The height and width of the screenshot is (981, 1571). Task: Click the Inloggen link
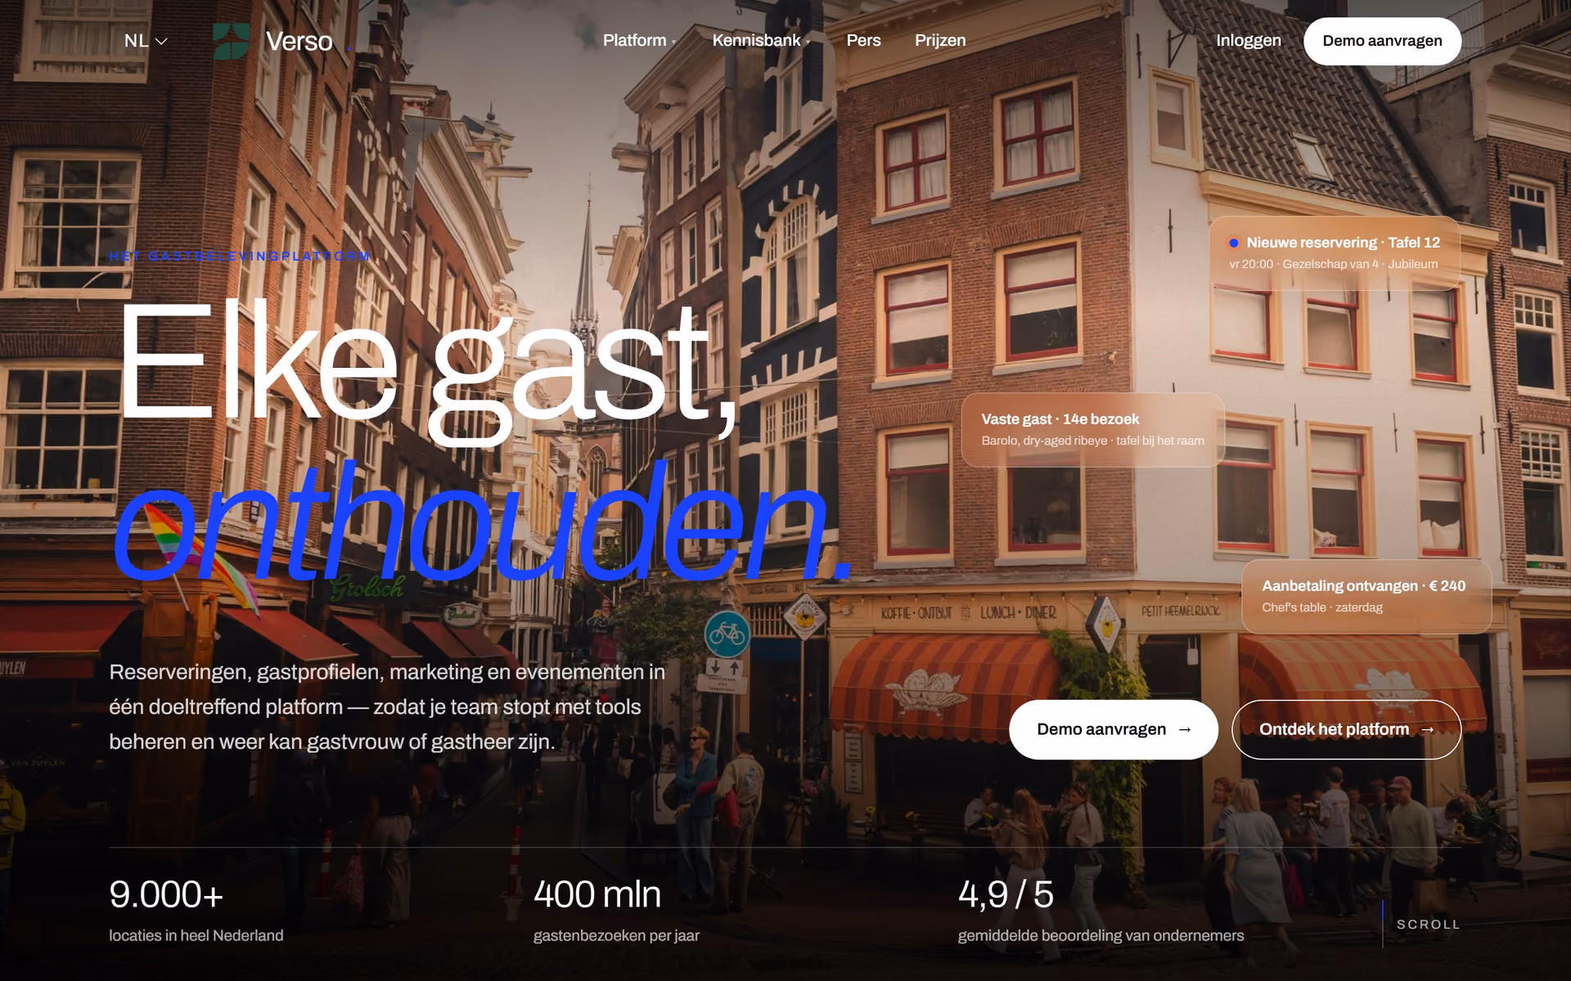click(x=1249, y=40)
